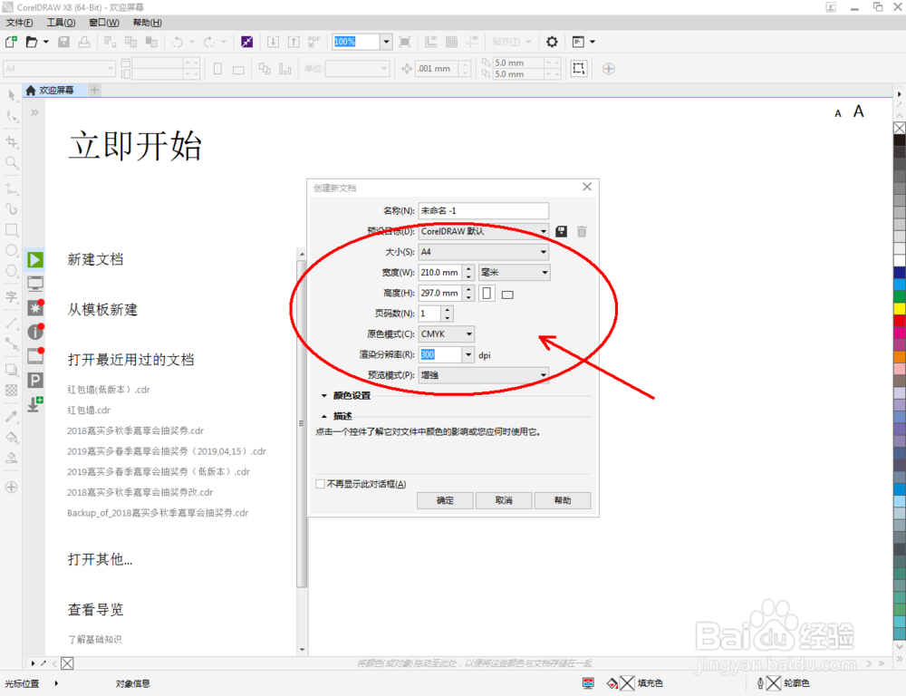This screenshot has width=906, height=696.
Task: Open the File menu
Action: [20, 23]
